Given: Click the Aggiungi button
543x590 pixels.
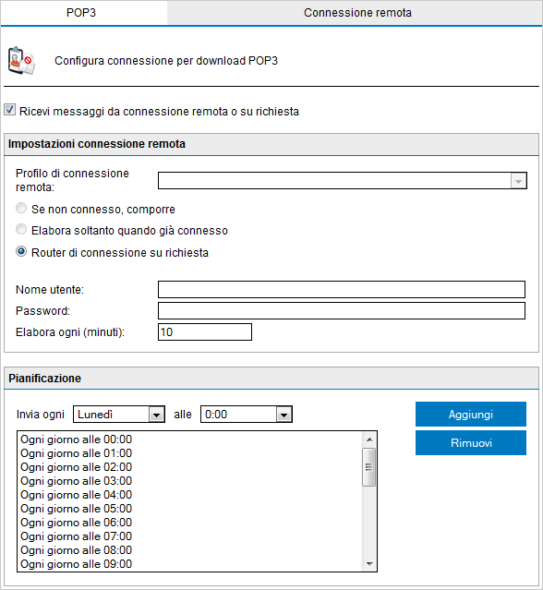Looking at the screenshot, I should [x=471, y=415].
